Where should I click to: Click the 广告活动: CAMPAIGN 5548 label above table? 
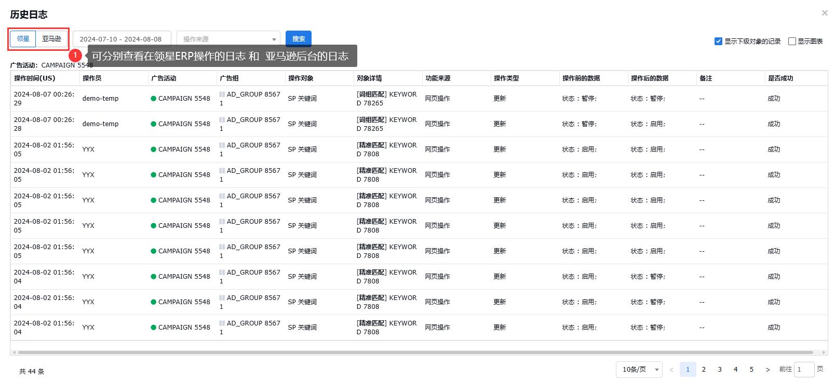tap(51, 65)
